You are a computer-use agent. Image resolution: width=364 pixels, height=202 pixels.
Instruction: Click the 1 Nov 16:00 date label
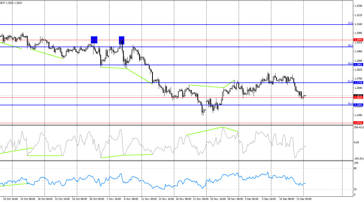pos(115,199)
